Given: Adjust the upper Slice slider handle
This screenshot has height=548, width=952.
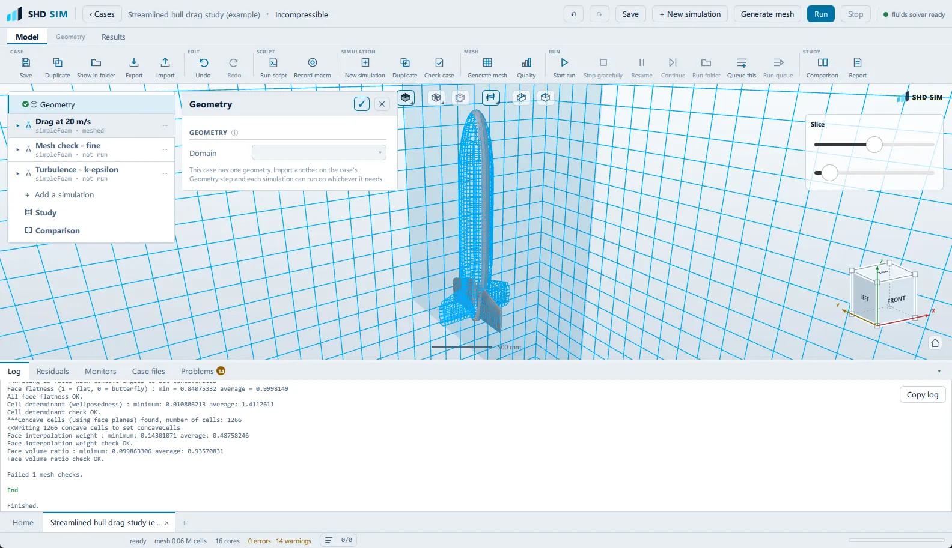Looking at the screenshot, I should coord(874,145).
